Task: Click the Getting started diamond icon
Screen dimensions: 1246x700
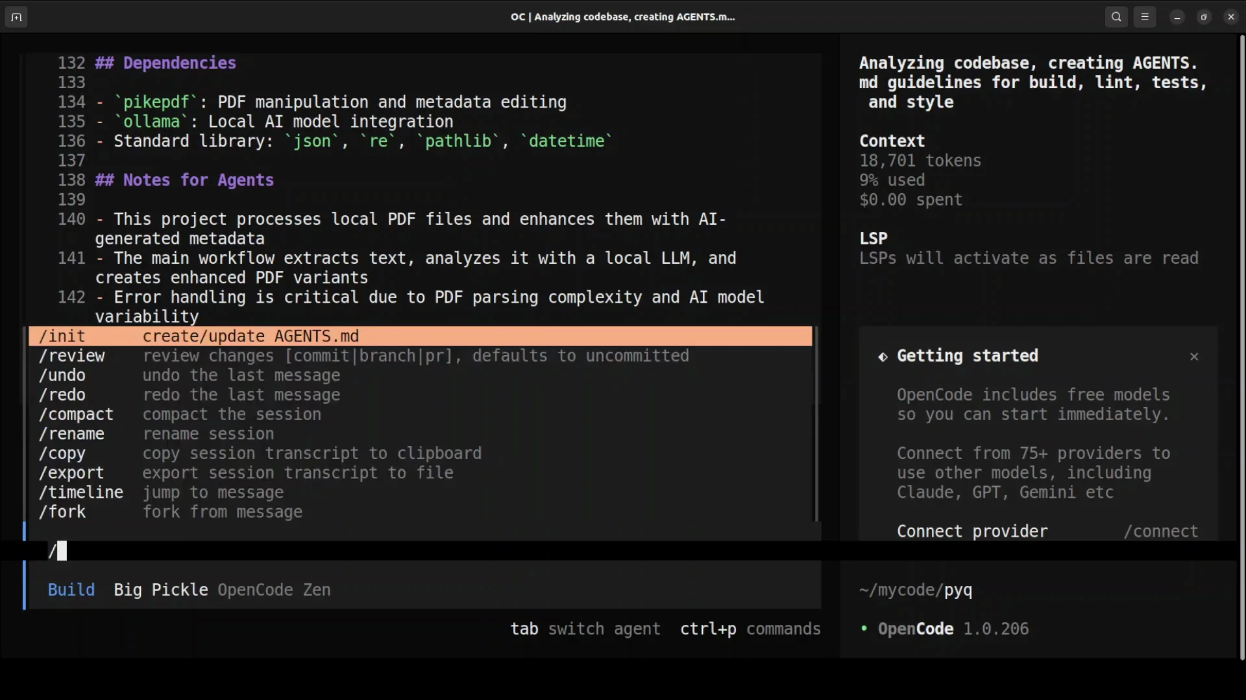Action: point(883,356)
